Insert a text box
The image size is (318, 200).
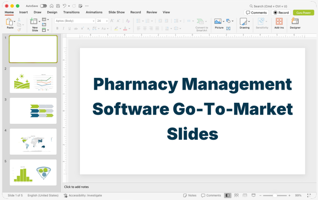click(x=228, y=29)
